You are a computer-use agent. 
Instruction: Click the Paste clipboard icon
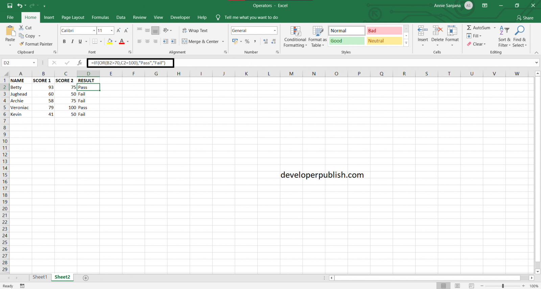coord(10,31)
